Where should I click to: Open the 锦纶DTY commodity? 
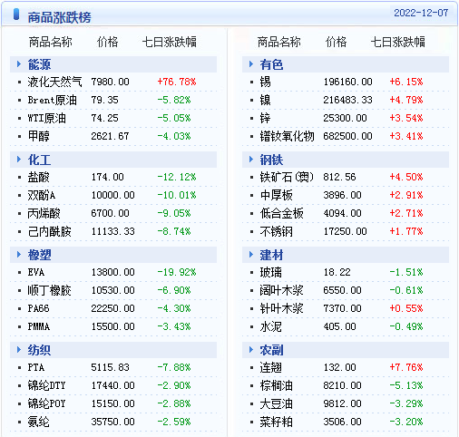coord(46,385)
